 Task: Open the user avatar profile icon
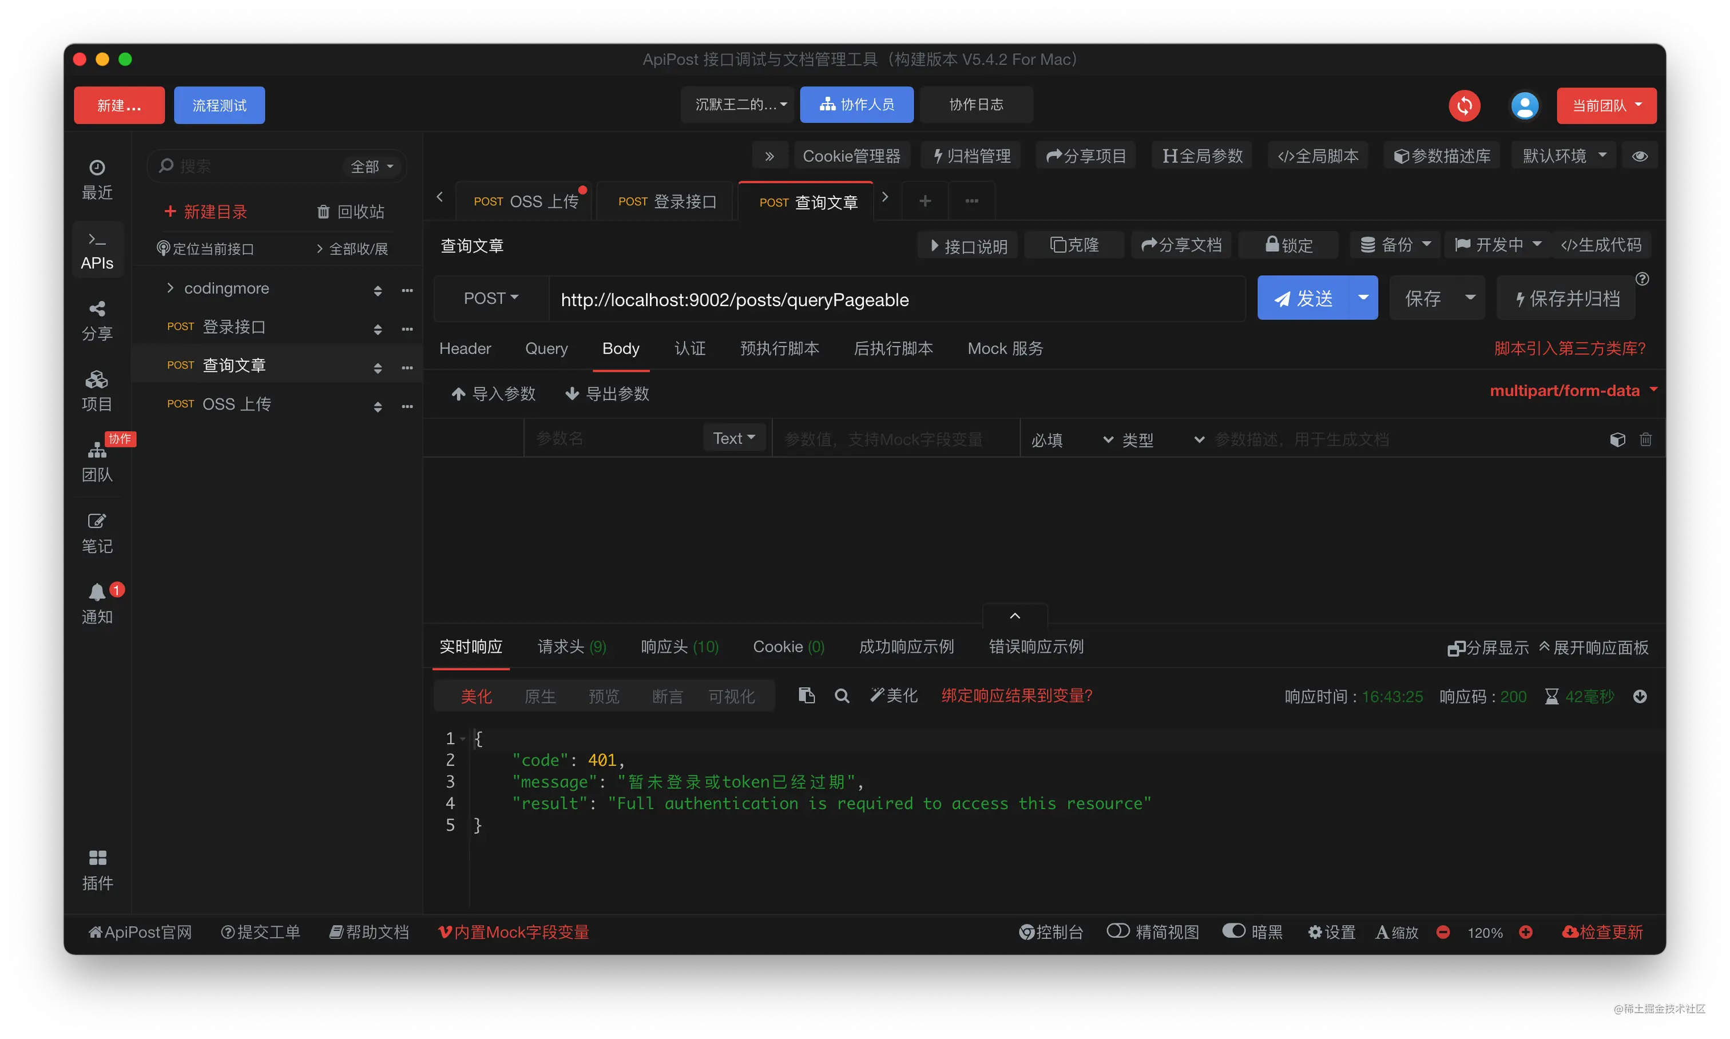pos(1523,105)
